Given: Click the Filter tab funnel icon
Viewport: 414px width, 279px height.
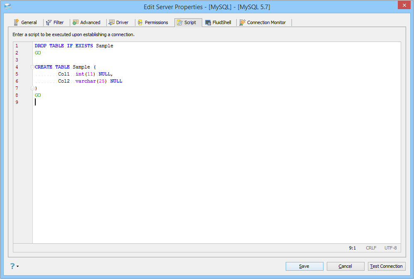Looking at the screenshot, I should coord(49,23).
